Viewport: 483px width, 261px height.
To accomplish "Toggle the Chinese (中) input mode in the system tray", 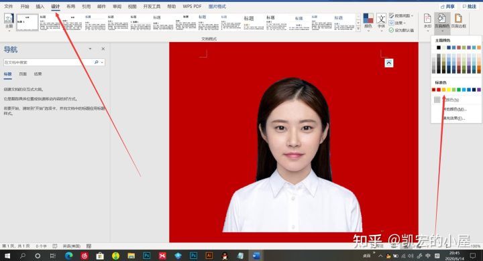I will pyautogui.click(x=428, y=256).
